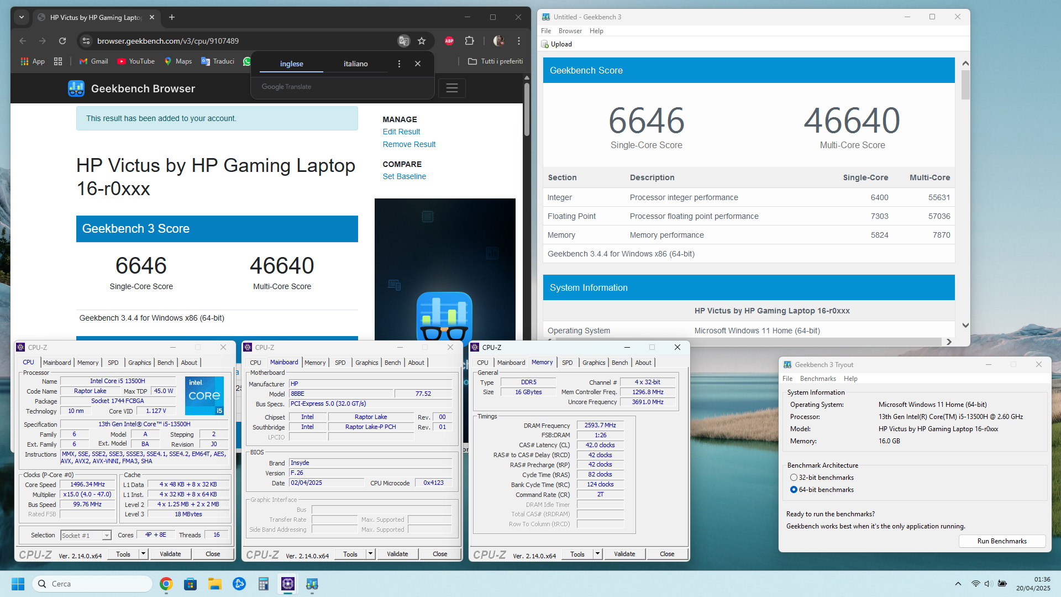Open the Gmail bookmark
The width and height of the screenshot is (1061, 597).
93,61
